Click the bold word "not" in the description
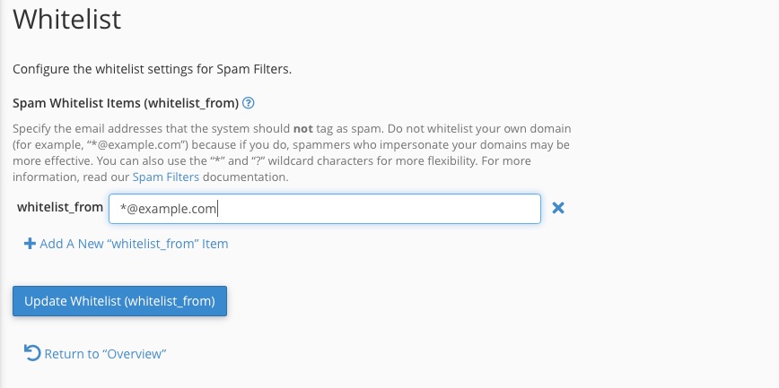This screenshot has width=779, height=388. click(x=304, y=128)
